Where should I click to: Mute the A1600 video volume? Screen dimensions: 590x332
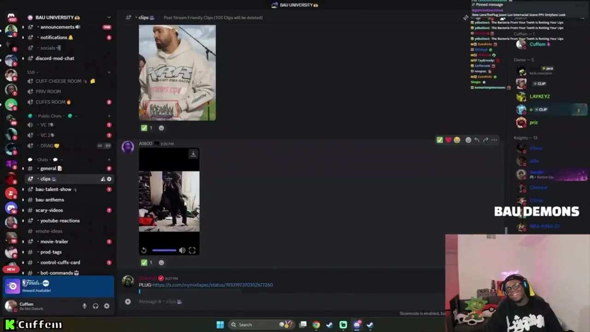click(182, 250)
